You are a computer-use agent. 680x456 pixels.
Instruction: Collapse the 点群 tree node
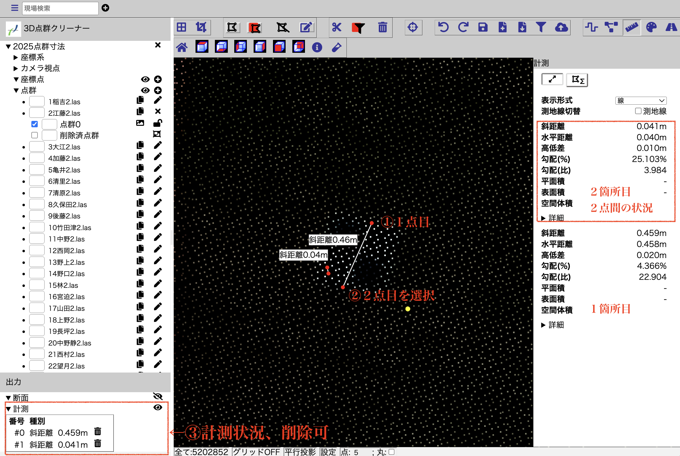coord(16,91)
